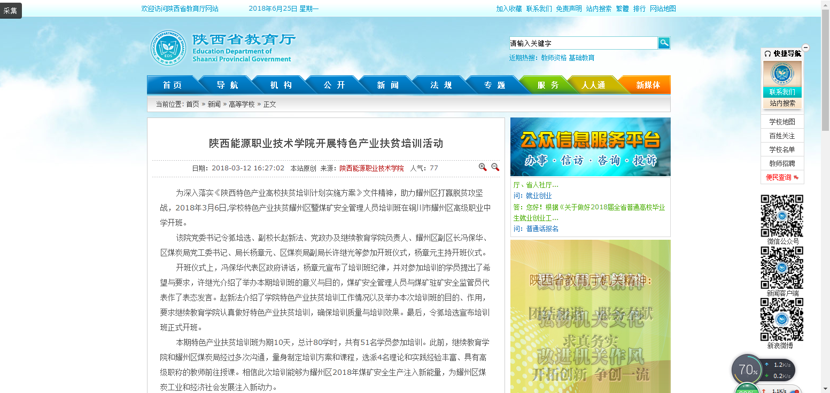
Task: Click the news client QR code
Action: point(782,268)
